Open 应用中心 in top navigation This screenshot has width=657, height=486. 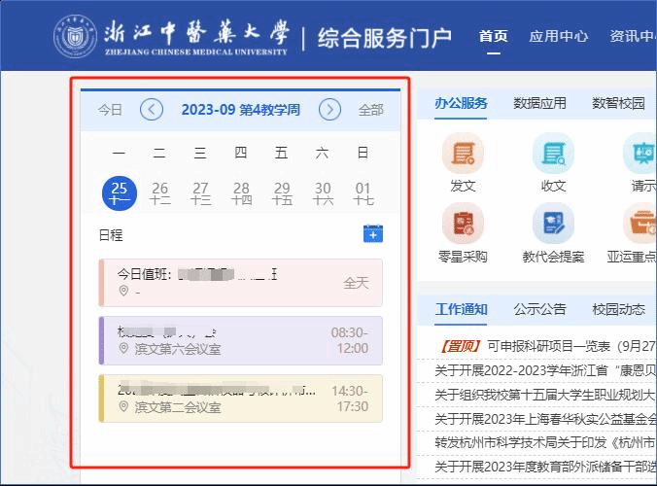[558, 36]
